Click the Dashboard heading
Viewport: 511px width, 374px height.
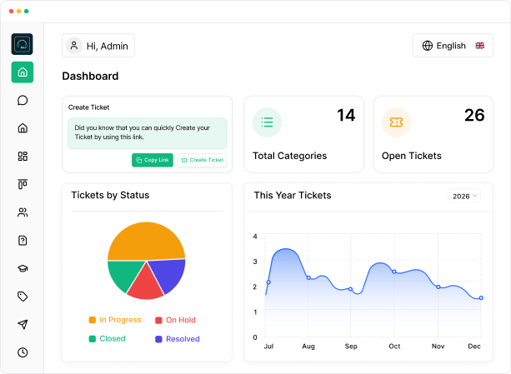pyautogui.click(x=90, y=76)
